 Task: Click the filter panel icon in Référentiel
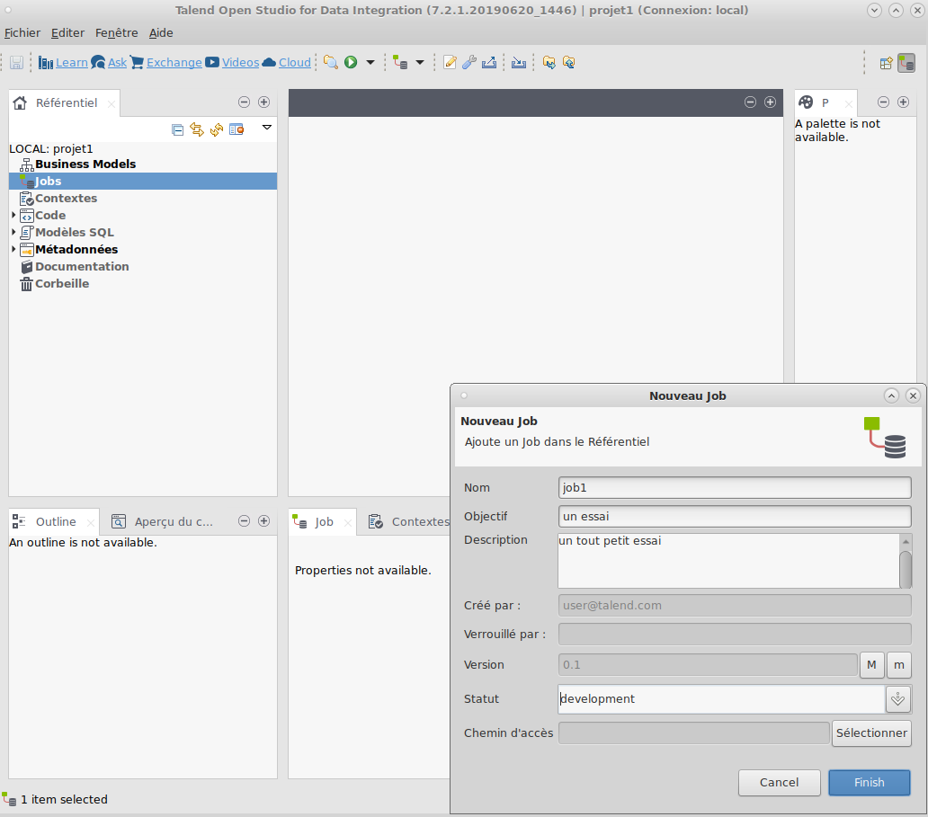click(x=236, y=129)
